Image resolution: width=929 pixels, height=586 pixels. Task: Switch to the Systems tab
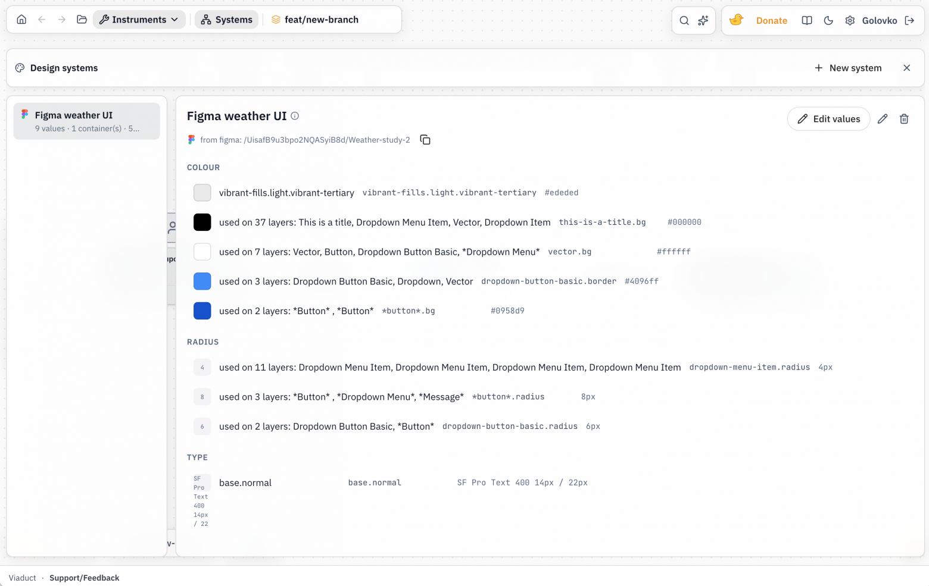click(x=227, y=20)
